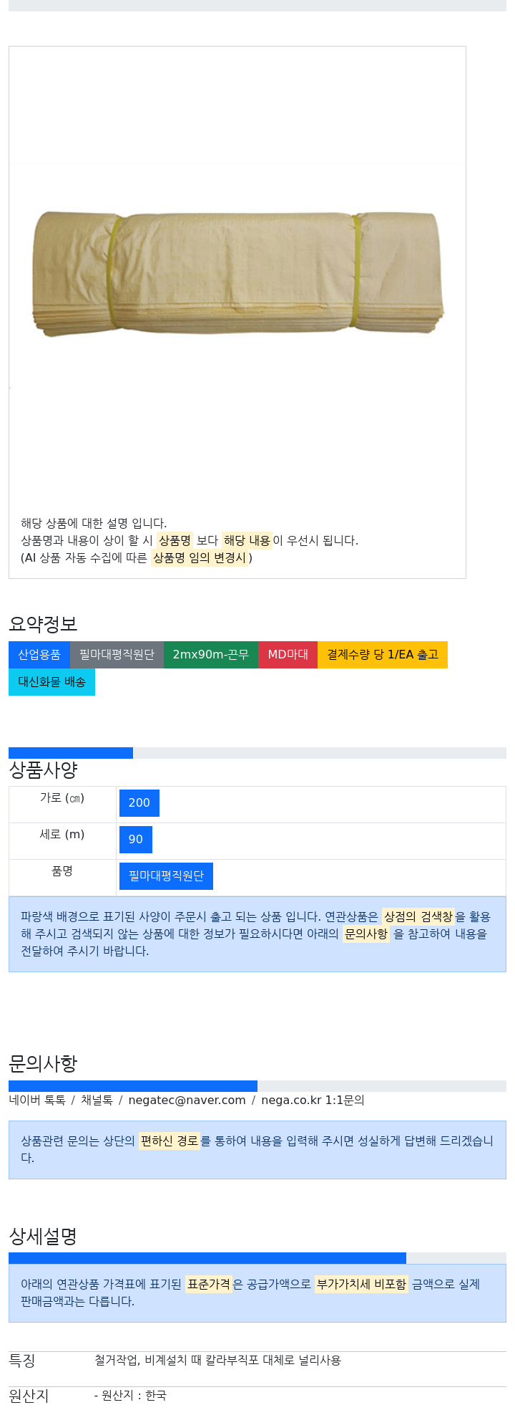Viewport: 515px width, 1410px height.
Task: Choose the 200 width spec value
Action: (139, 803)
